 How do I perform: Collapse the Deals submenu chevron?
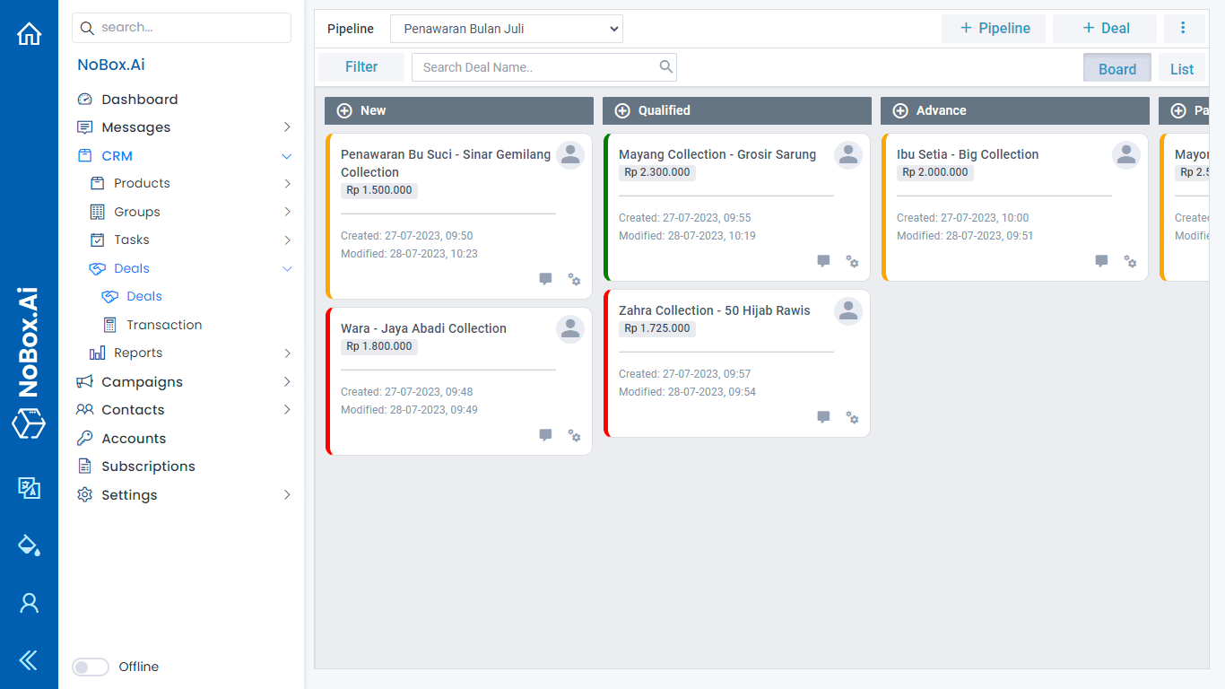click(287, 268)
